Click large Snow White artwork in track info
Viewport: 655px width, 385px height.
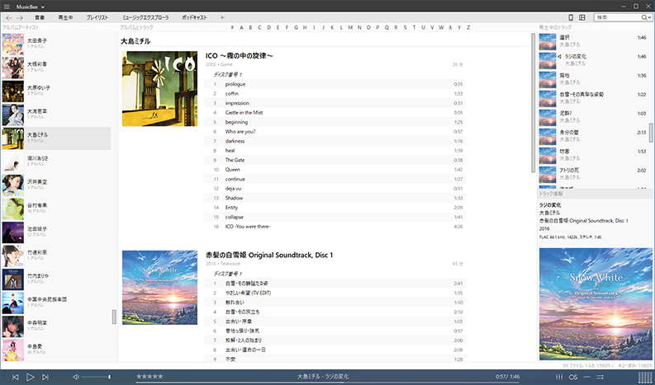596,304
